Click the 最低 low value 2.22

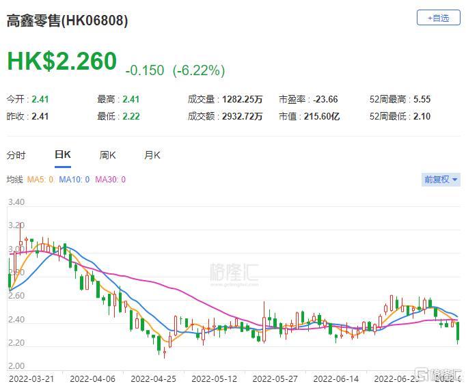click(x=131, y=116)
